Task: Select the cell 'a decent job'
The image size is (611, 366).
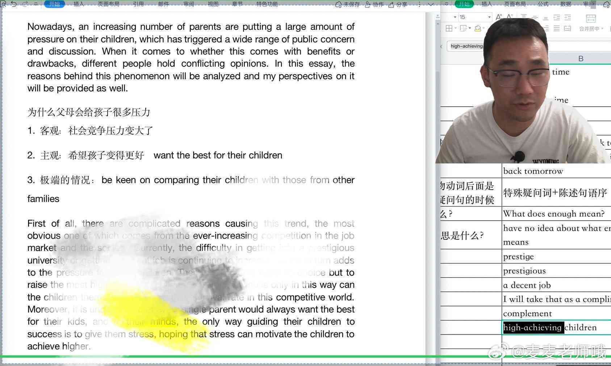Action: click(556, 285)
